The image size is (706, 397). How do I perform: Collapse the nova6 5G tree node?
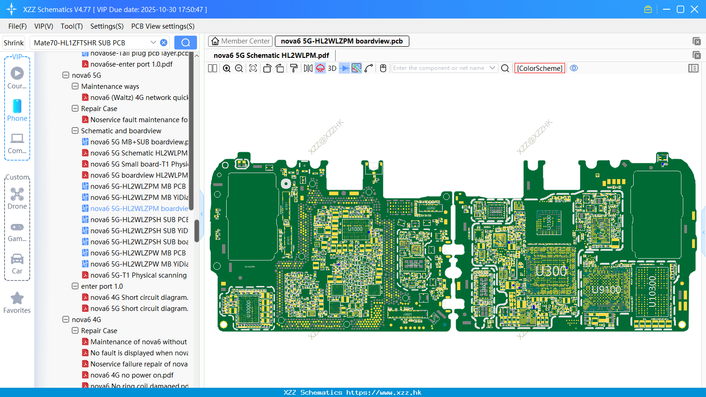click(66, 75)
